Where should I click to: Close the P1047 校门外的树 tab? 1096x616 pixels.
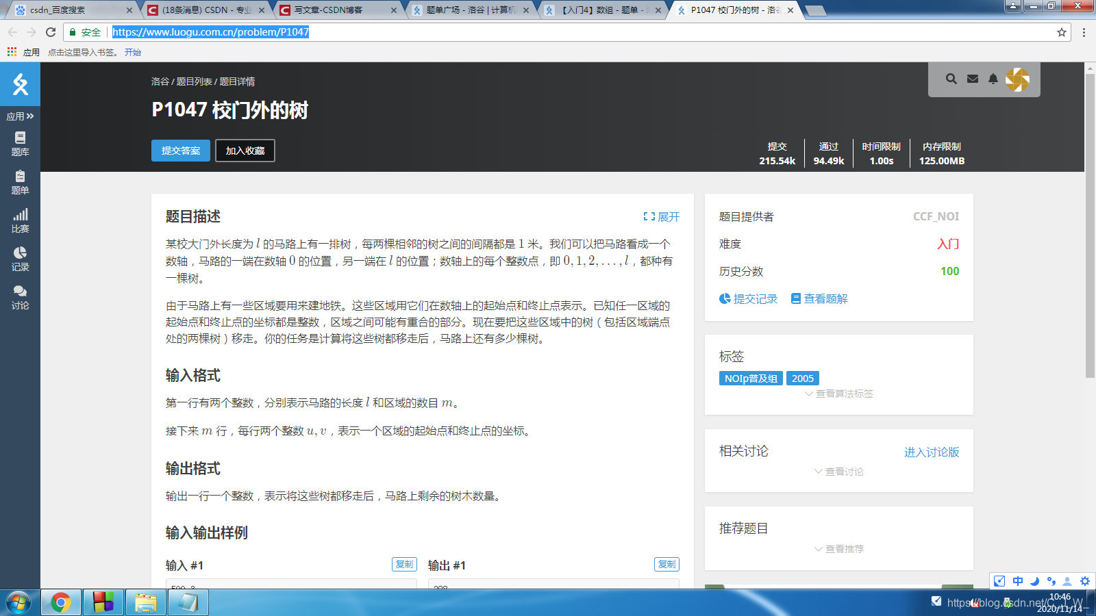tap(790, 10)
